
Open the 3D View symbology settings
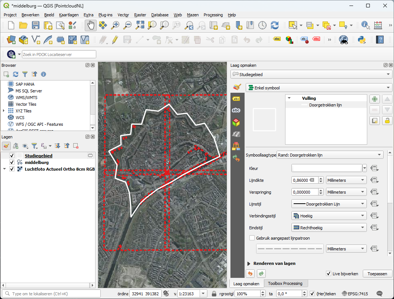(237, 122)
